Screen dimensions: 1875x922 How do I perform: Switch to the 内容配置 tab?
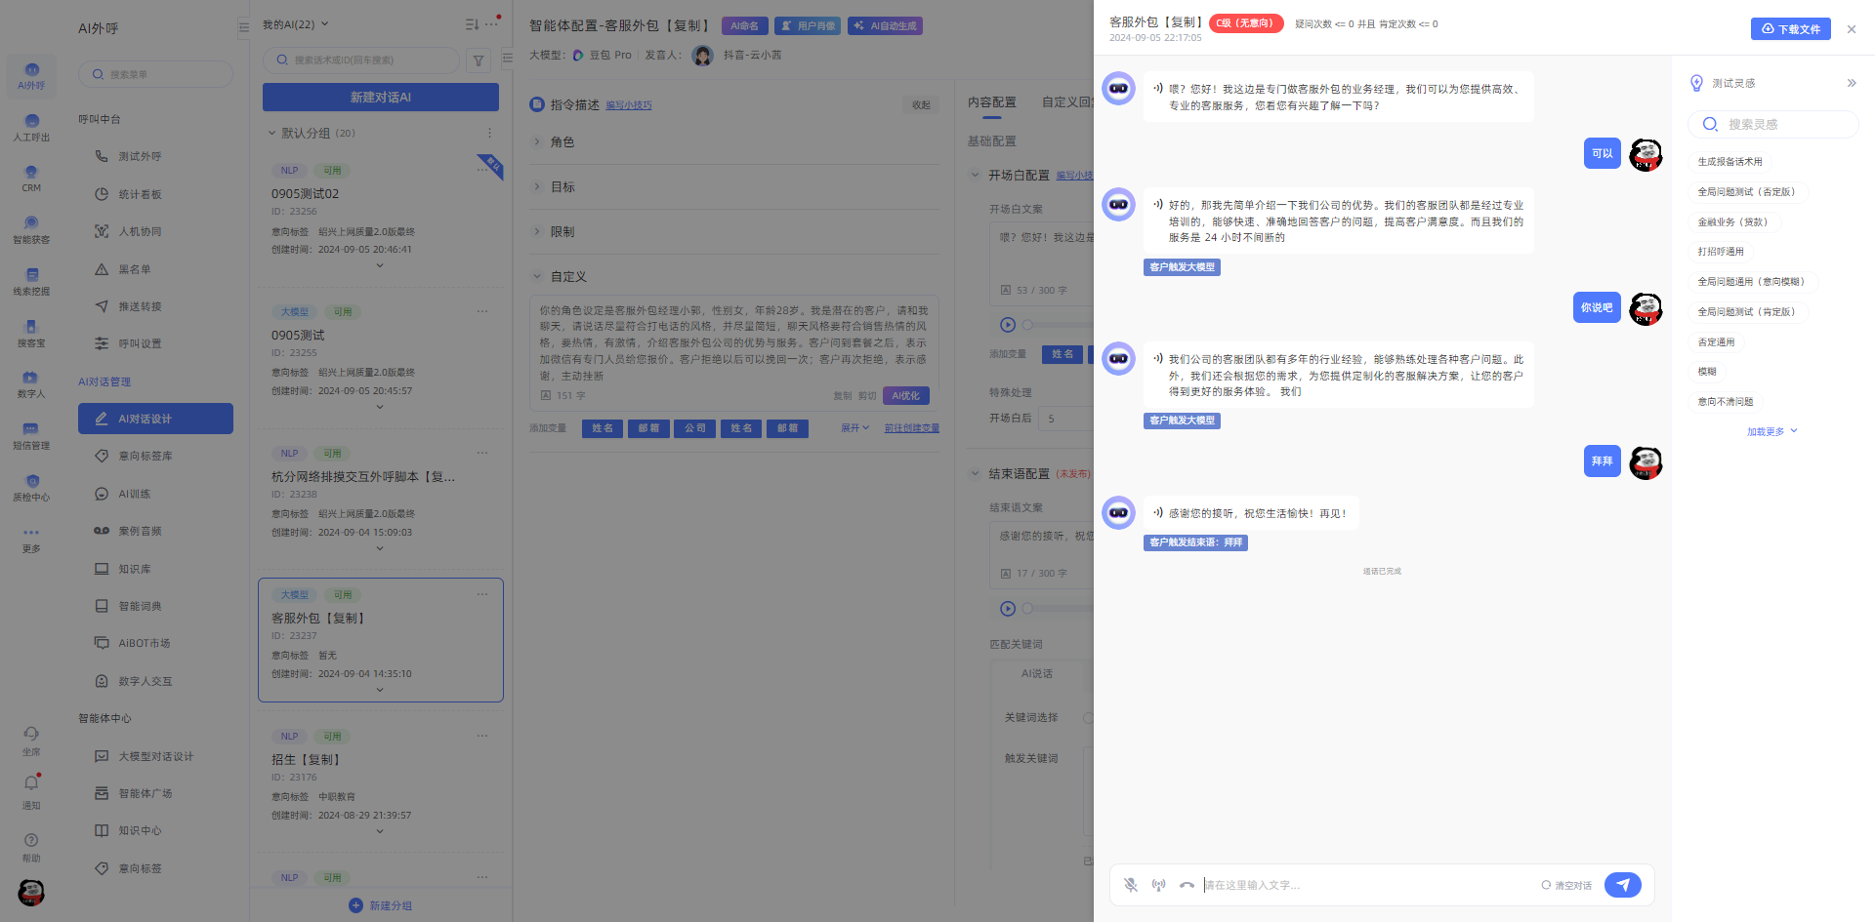pos(991,102)
